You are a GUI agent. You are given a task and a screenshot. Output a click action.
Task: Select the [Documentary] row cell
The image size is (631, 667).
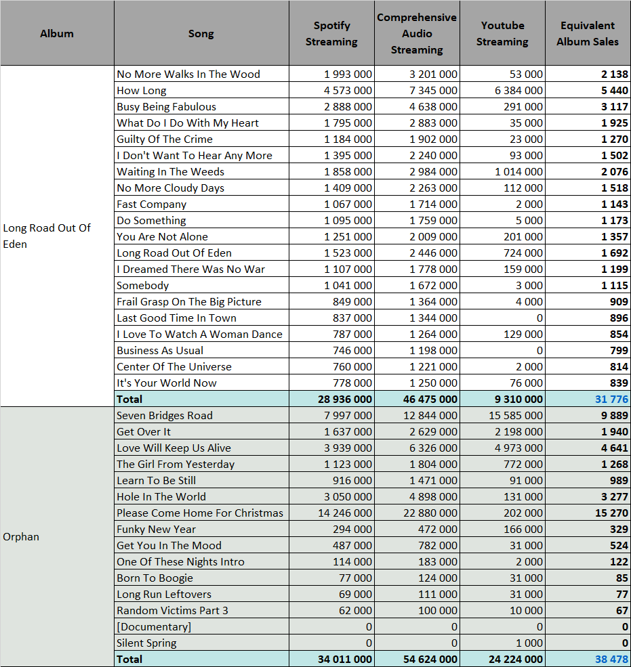[201, 626]
